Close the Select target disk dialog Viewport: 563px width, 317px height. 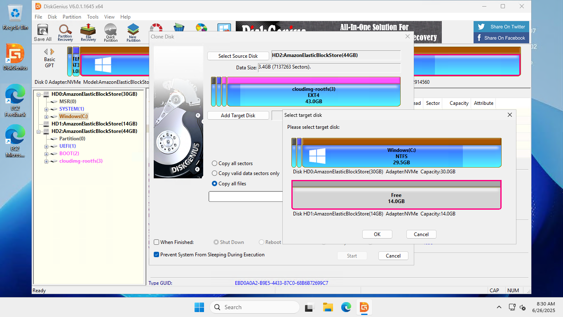point(510,115)
